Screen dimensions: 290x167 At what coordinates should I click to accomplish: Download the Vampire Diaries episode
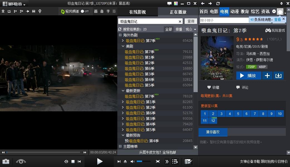coord(278,75)
